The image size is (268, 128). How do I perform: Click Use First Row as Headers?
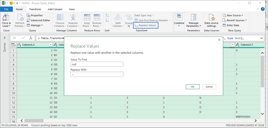click(x=152, y=20)
